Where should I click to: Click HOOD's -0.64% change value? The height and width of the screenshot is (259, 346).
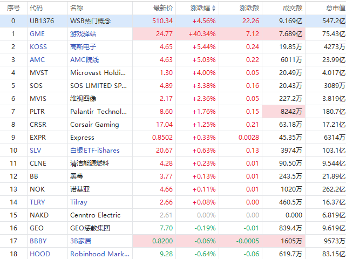tap(205, 254)
